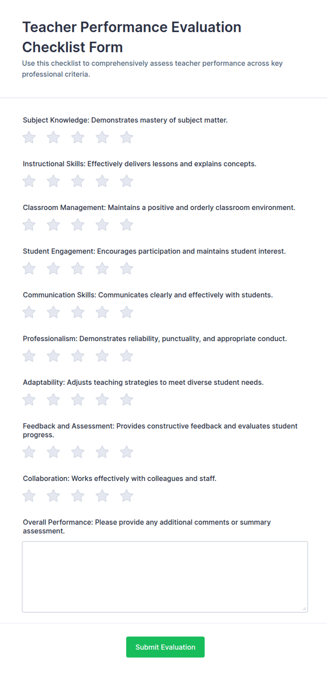327x675 pixels.
Task: Click the Overall Performance comments text area
Action: (165, 577)
